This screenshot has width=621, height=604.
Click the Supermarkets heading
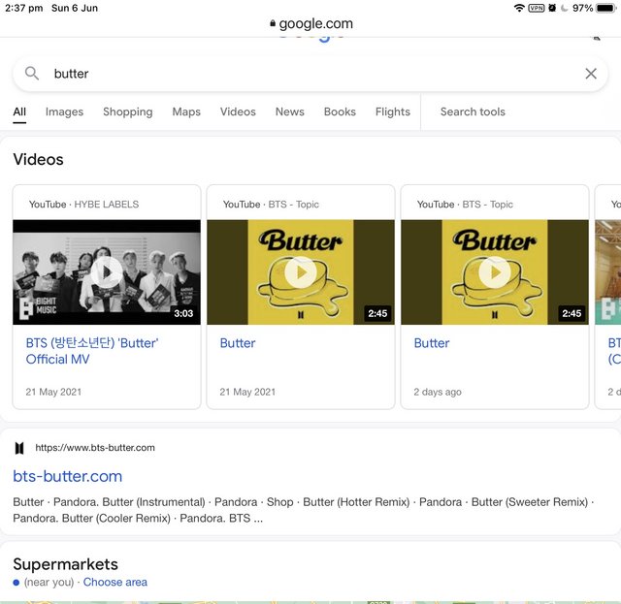(x=65, y=564)
